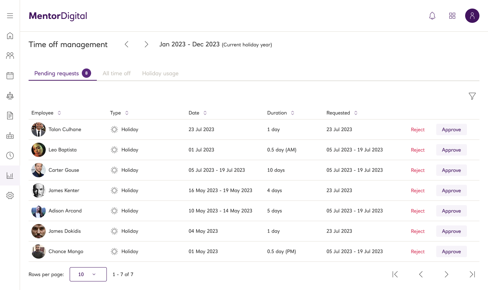Expand the rows per page dropdown
This screenshot has height=290, width=488.
(88, 274)
